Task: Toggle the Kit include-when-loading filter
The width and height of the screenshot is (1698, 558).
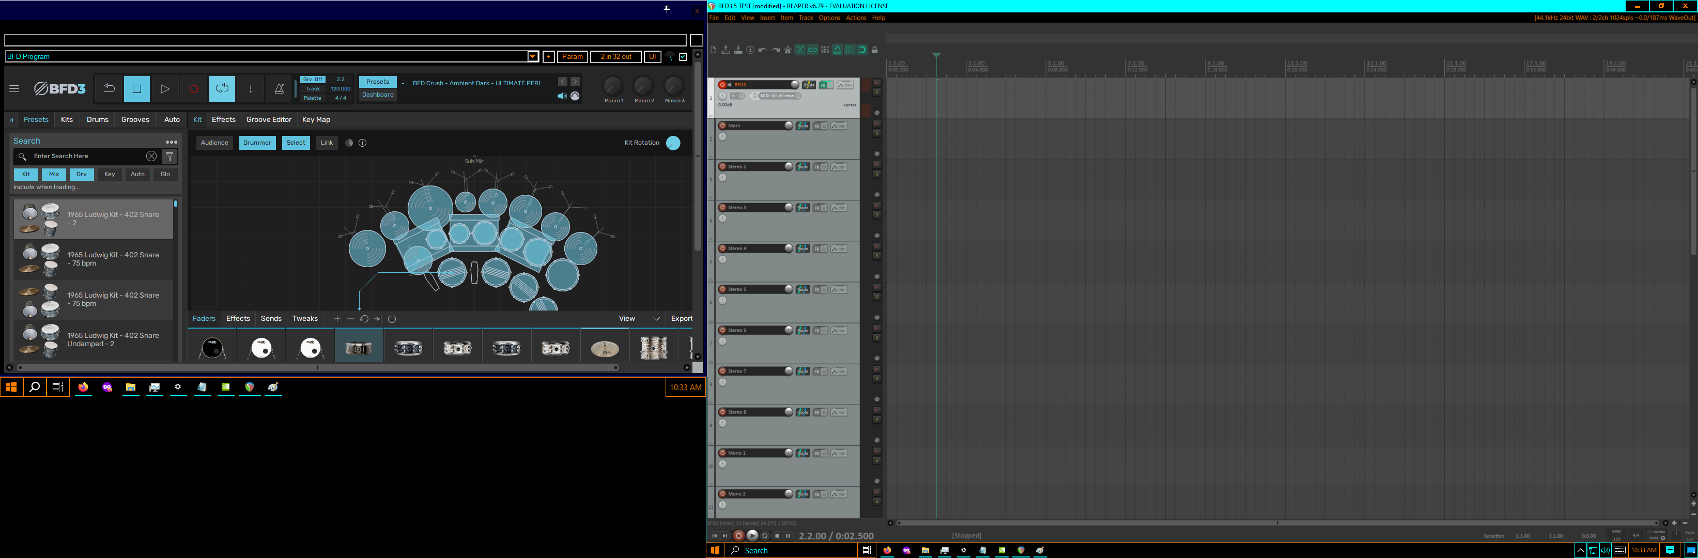Action: tap(26, 175)
